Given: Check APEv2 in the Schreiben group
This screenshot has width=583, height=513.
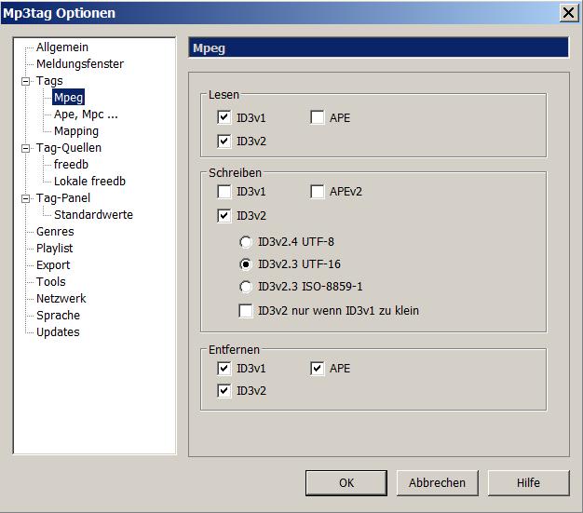Looking at the screenshot, I should pos(318,192).
